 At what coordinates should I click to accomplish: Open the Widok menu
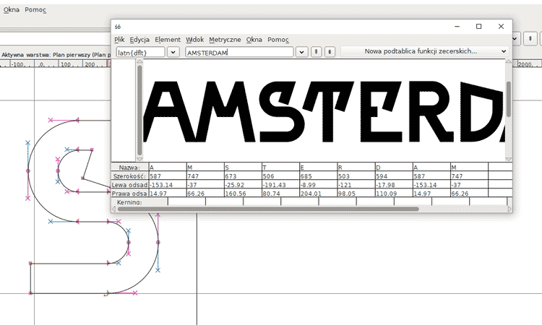pos(194,39)
